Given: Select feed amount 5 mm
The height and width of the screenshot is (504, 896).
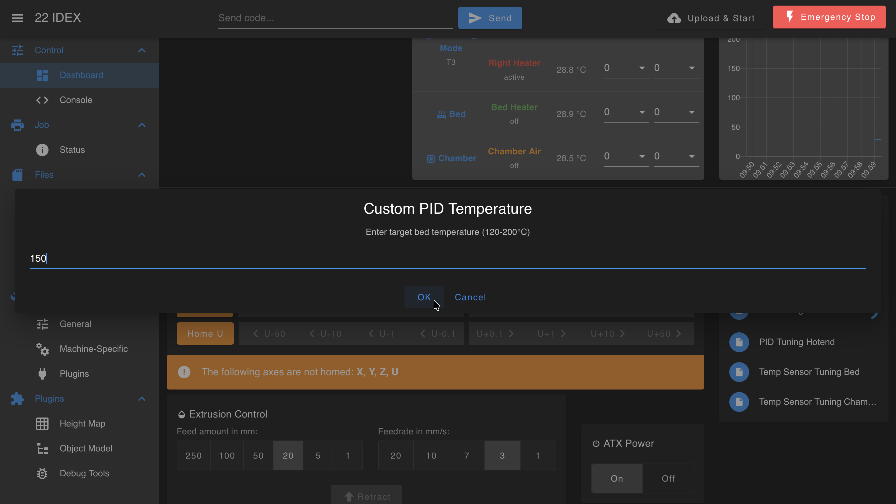Looking at the screenshot, I should click(x=318, y=456).
